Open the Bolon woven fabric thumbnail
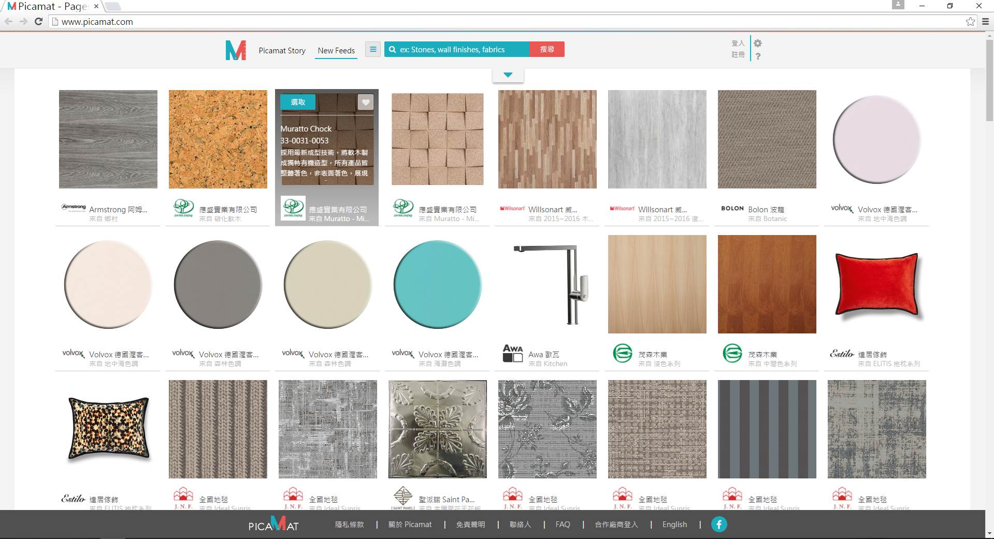Screen dimensions: 994x539 (767, 139)
